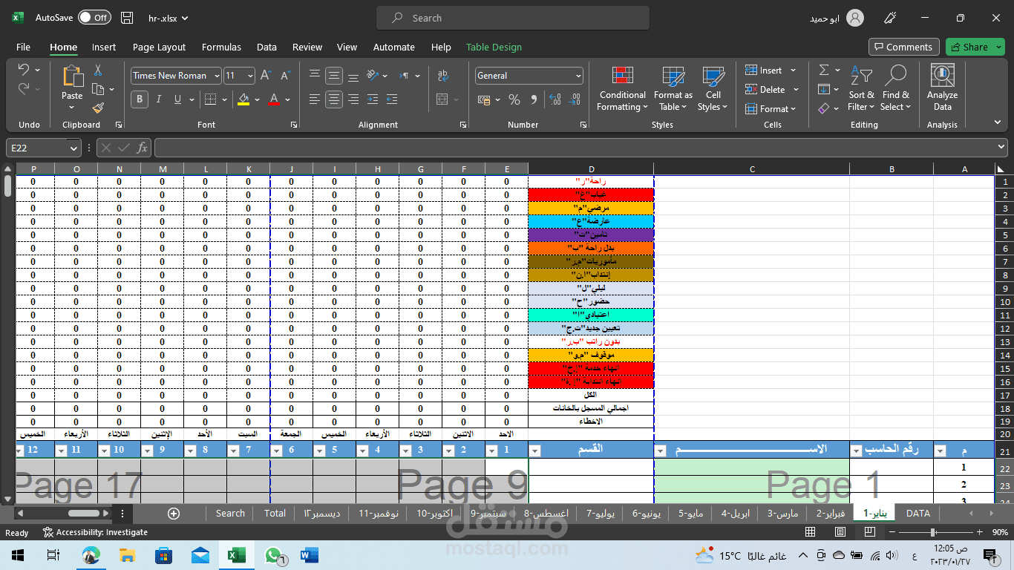Click the Cut scissors icon

tap(97, 71)
